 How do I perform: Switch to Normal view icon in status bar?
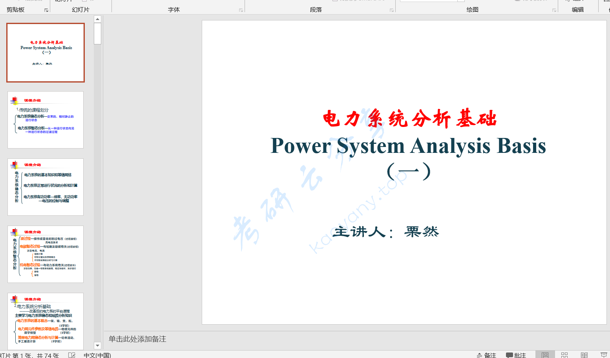[545, 355]
